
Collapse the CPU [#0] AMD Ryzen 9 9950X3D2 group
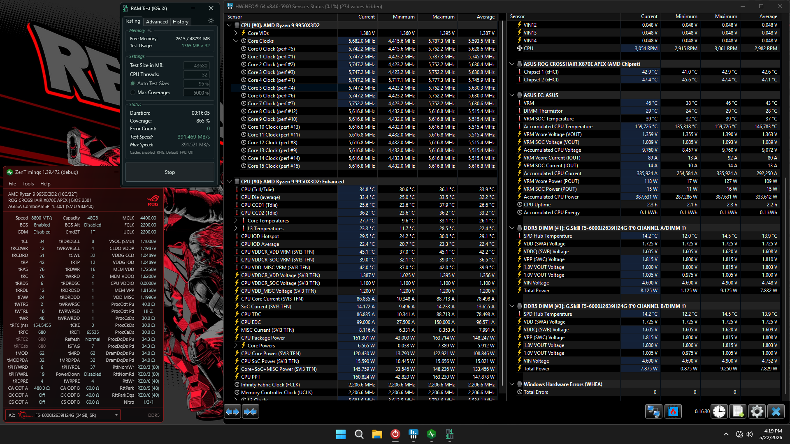pyautogui.click(x=229, y=25)
